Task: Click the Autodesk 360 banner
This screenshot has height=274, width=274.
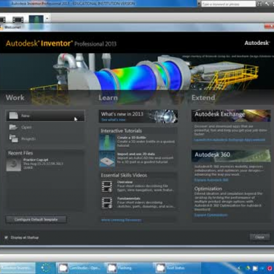Action: point(231,156)
